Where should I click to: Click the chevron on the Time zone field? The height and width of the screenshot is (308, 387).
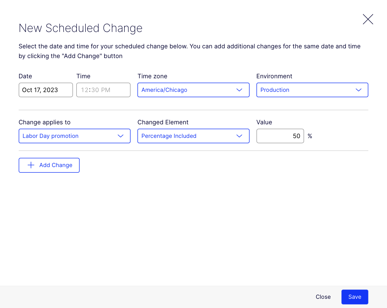(x=240, y=90)
